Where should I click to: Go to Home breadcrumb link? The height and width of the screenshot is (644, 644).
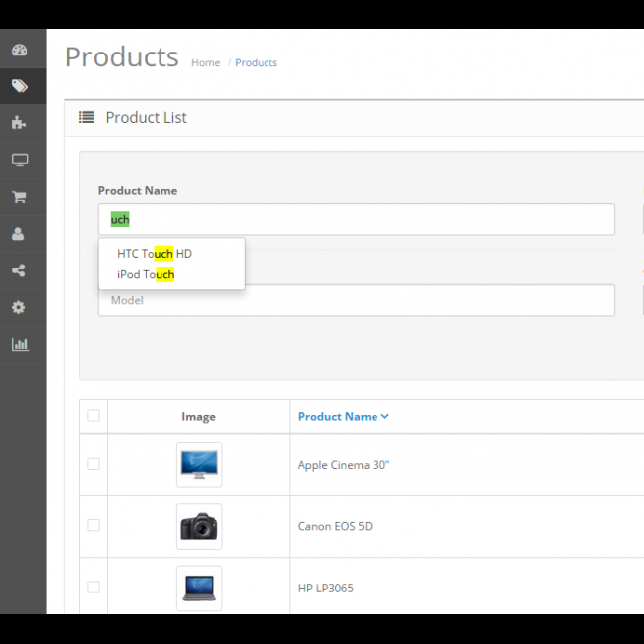point(205,63)
